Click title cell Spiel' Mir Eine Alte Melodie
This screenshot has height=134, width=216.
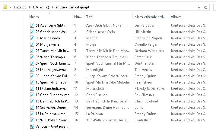coord(108,82)
